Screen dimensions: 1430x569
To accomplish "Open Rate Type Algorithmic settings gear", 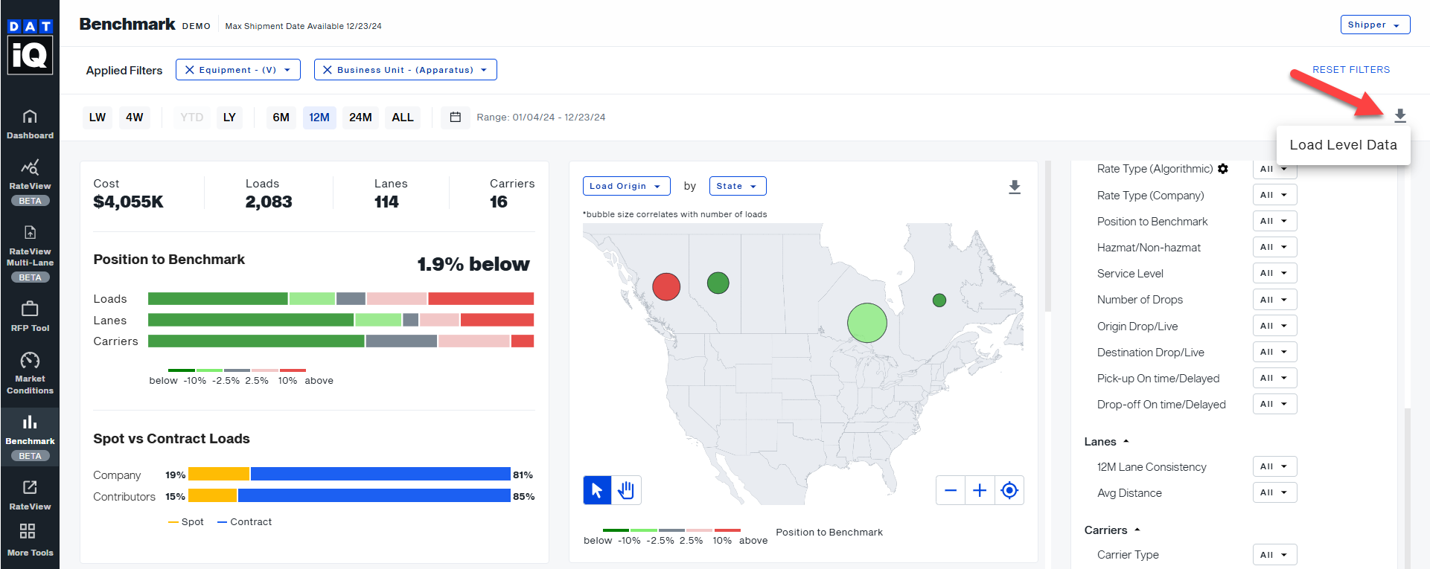I will (x=1223, y=169).
